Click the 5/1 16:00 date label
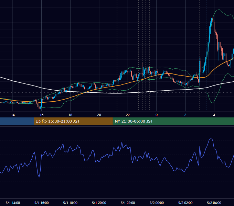The image size is (234, 206). pos(42,203)
